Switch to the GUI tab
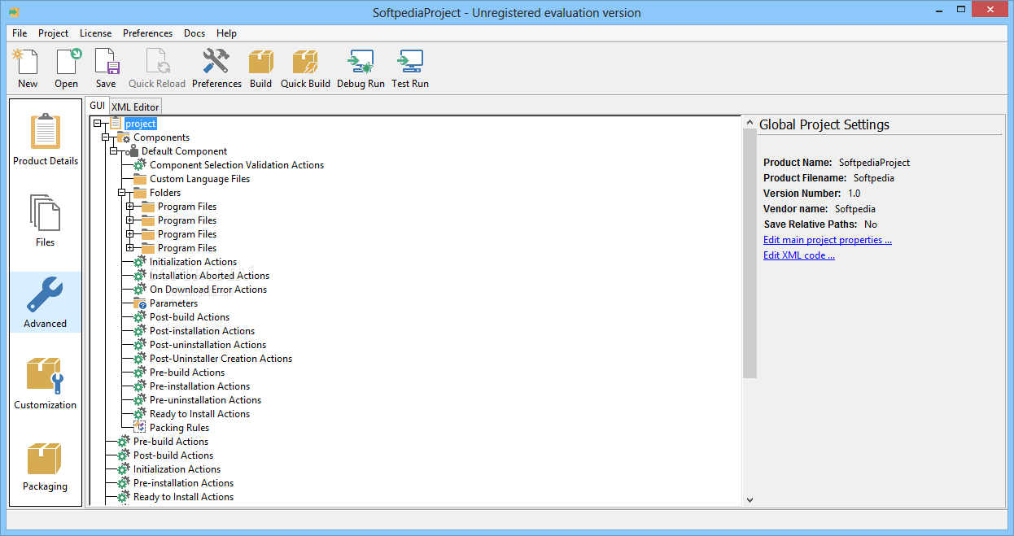This screenshot has height=536, width=1014. coord(97,106)
